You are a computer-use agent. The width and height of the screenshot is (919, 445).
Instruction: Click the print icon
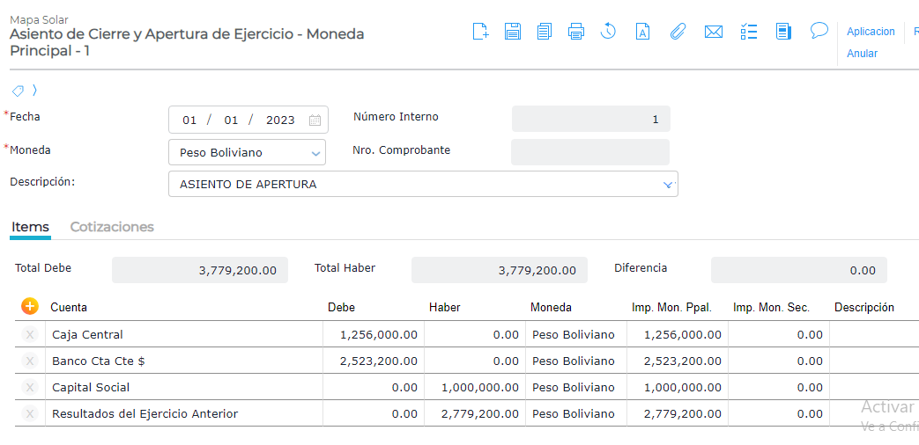coord(576,32)
